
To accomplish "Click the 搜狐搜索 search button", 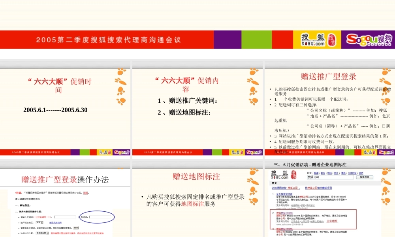I will click(364, 177).
